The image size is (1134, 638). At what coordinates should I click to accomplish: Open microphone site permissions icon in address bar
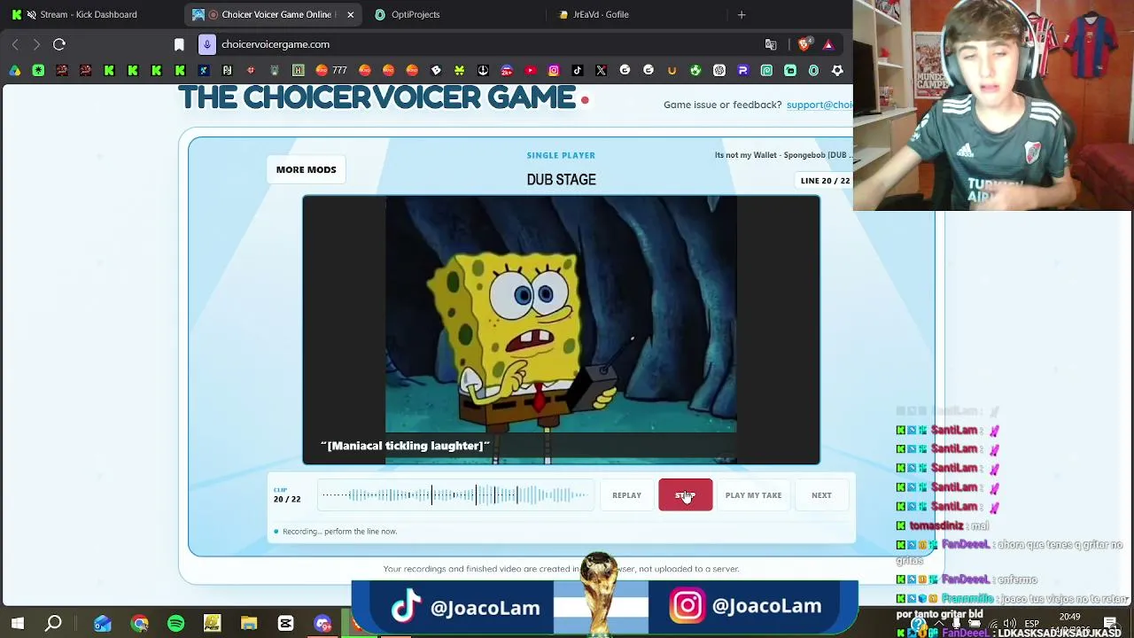(207, 44)
